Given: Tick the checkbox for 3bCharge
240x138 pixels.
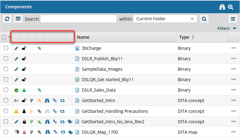Looking at the screenshot, I should [6, 48].
